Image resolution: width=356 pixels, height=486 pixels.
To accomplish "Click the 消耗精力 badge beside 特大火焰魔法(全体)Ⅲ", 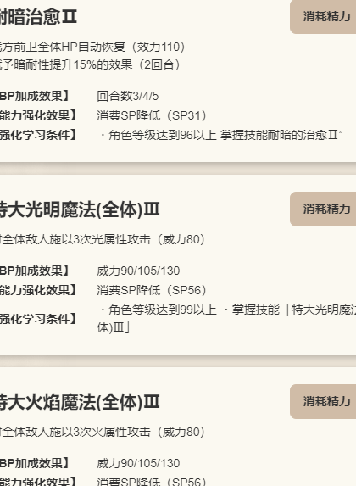I will [323, 401].
